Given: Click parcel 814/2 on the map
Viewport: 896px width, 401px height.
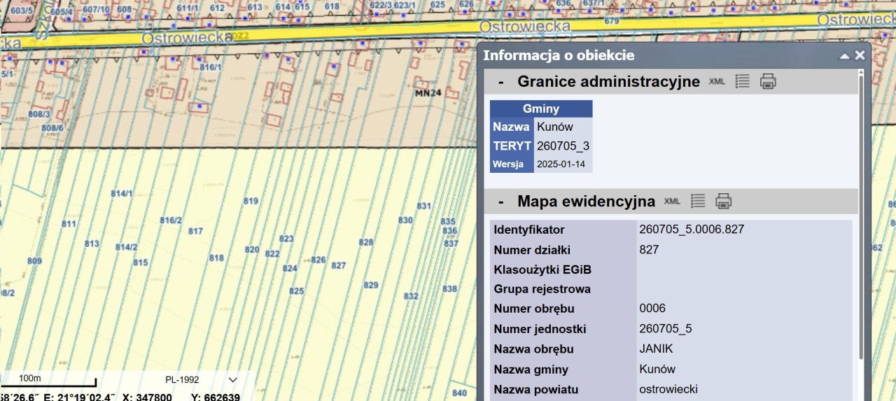Looking at the screenshot, I should point(127,247).
